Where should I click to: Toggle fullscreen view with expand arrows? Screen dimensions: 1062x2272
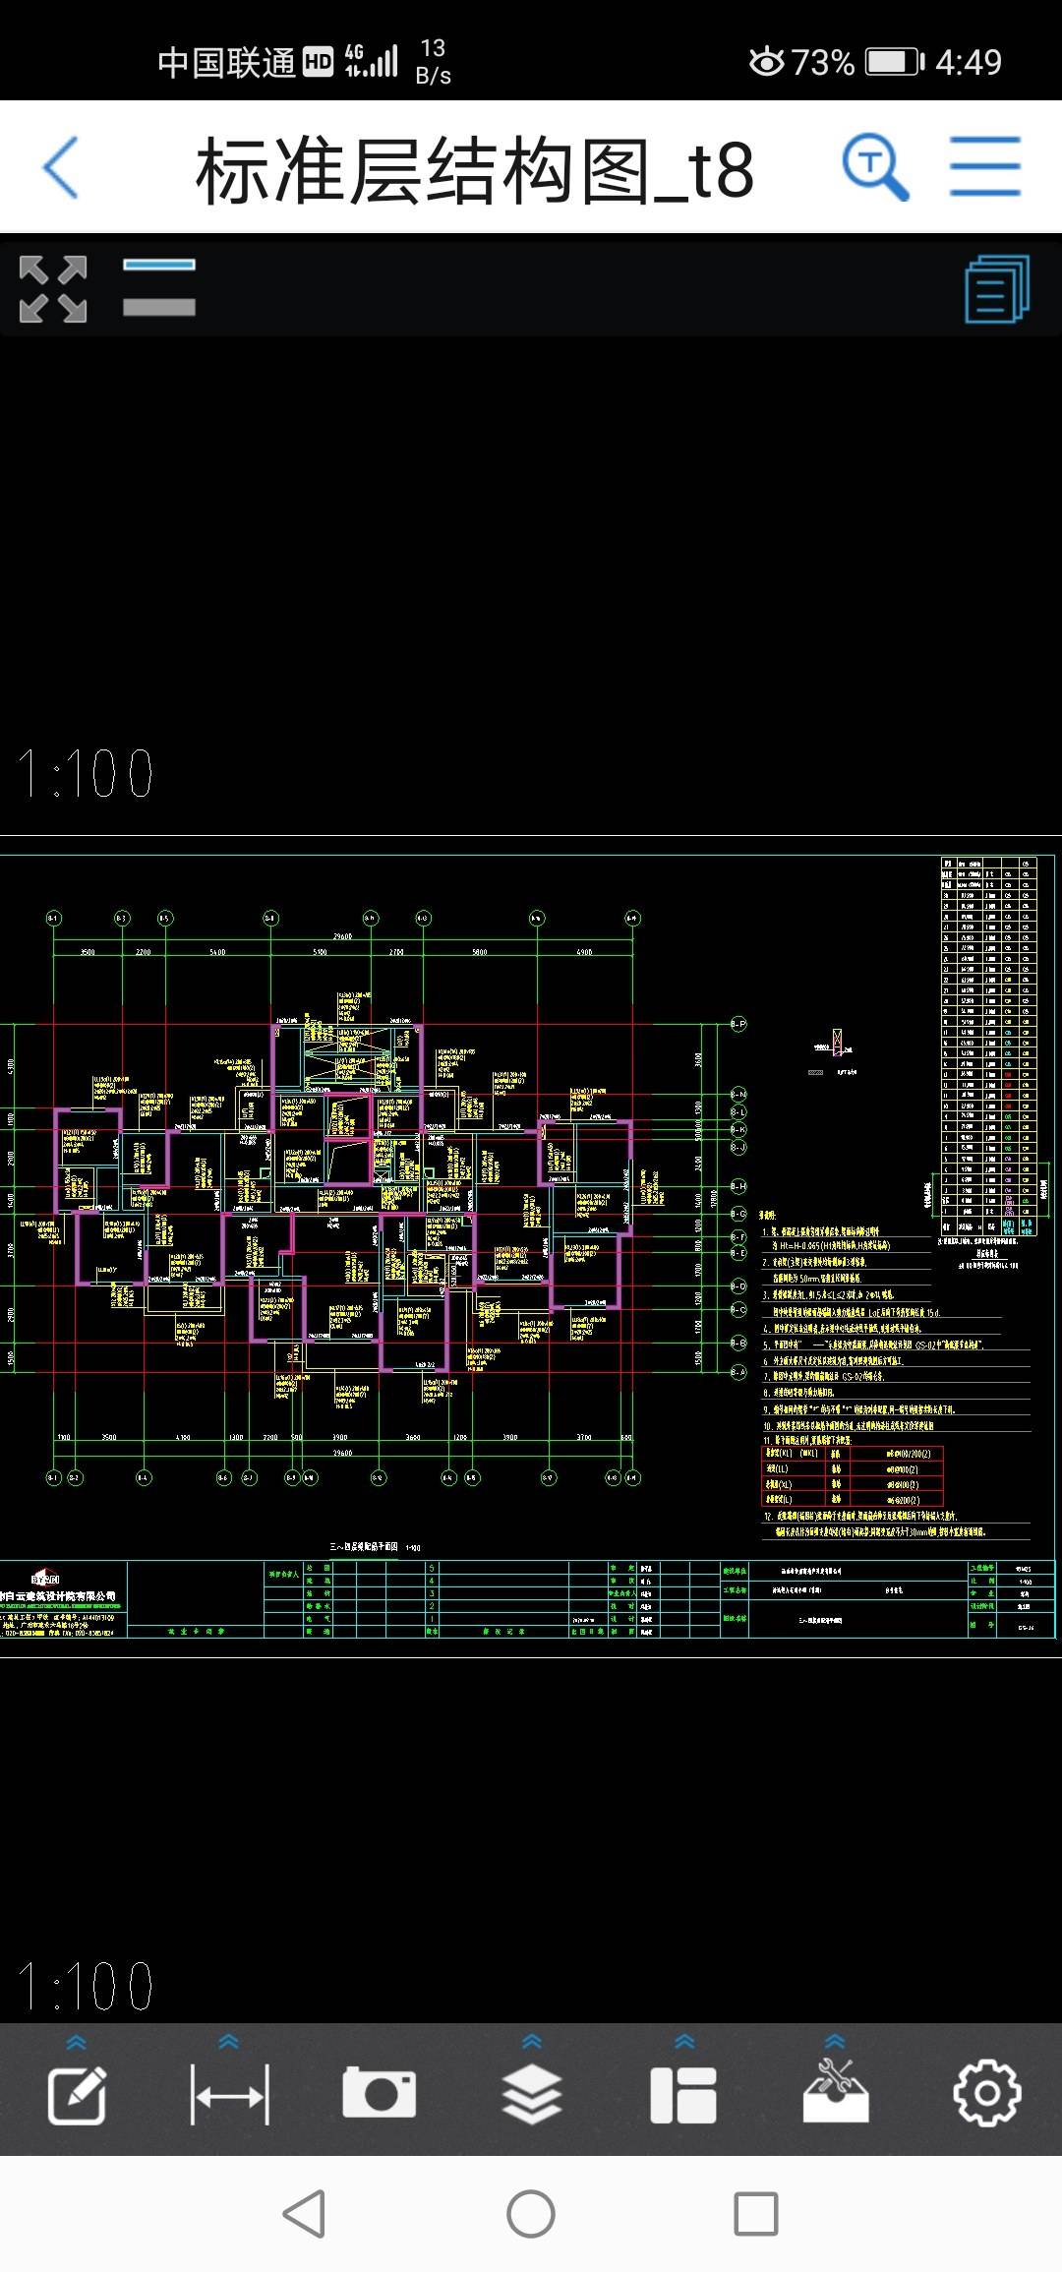pos(53,289)
